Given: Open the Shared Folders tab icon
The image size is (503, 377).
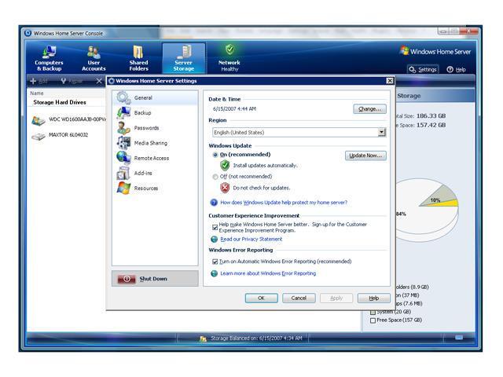Looking at the screenshot, I should coord(138,52).
